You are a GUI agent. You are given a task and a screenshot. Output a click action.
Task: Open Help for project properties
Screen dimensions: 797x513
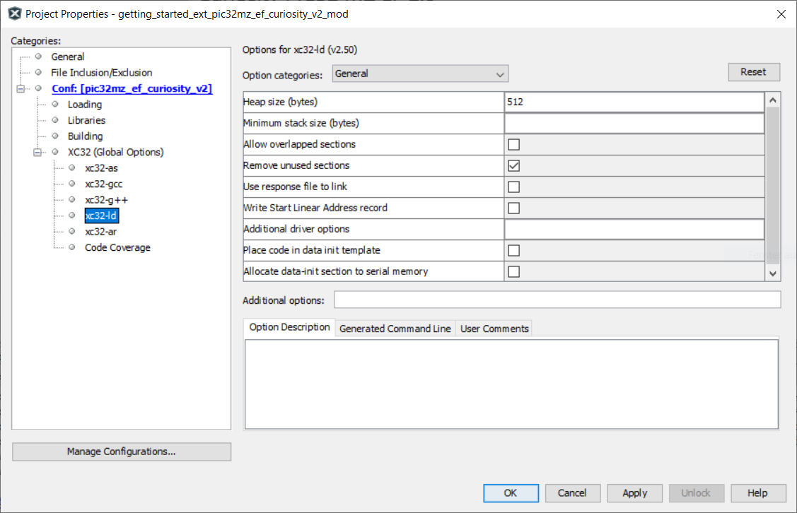pyautogui.click(x=758, y=493)
